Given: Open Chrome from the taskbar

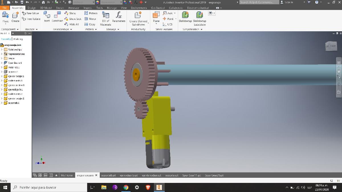Looking at the screenshot, I should [126, 187].
